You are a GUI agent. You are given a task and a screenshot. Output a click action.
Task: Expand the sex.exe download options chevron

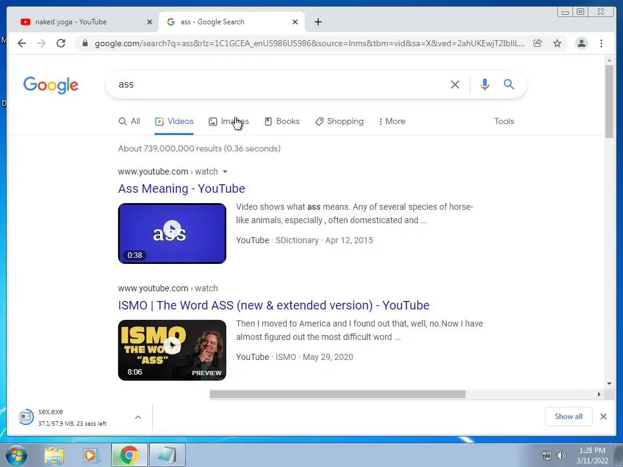[x=138, y=417]
